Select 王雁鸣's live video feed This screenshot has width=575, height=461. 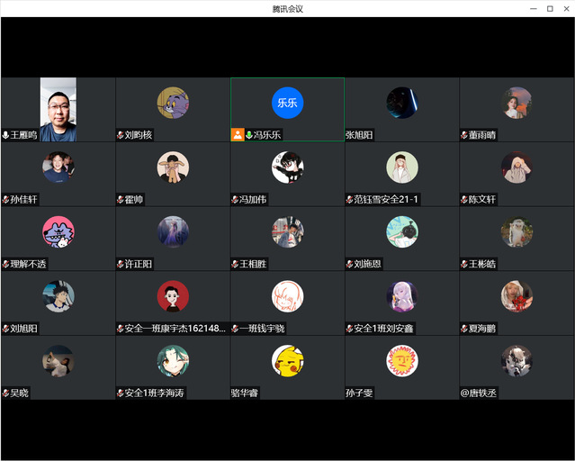coord(58,109)
